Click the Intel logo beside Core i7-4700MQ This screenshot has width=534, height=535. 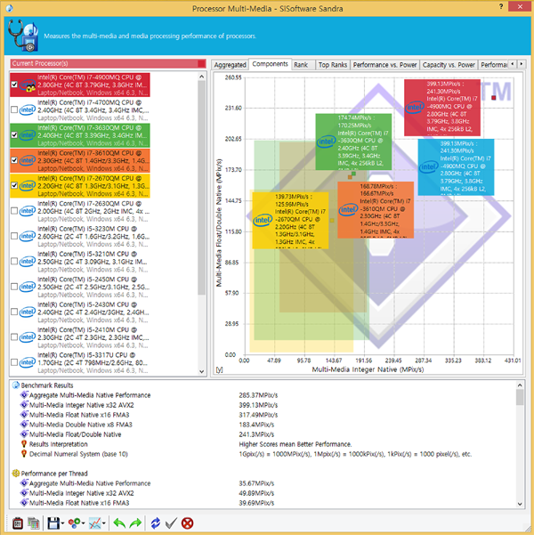28,109
